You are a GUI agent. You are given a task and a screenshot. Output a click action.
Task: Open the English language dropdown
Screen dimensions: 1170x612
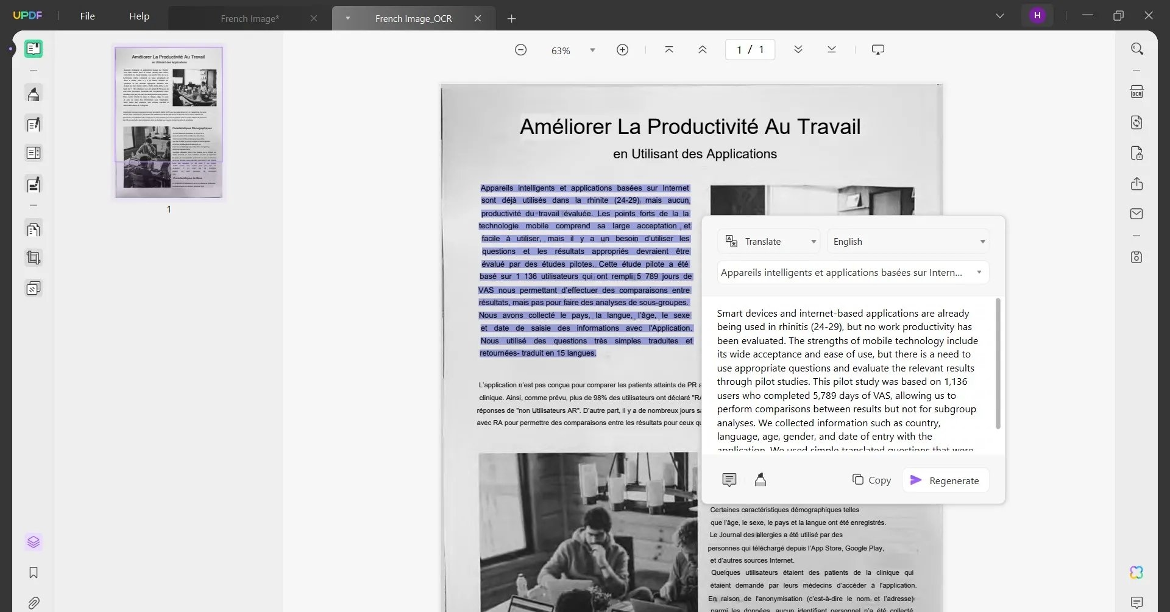coord(908,242)
